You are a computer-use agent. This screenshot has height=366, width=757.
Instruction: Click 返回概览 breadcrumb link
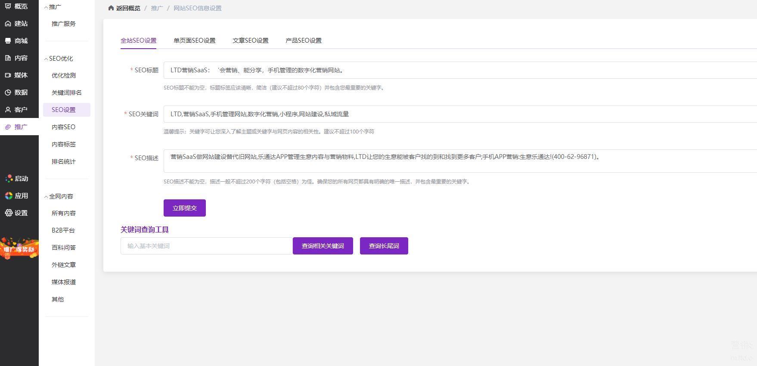click(127, 8)
